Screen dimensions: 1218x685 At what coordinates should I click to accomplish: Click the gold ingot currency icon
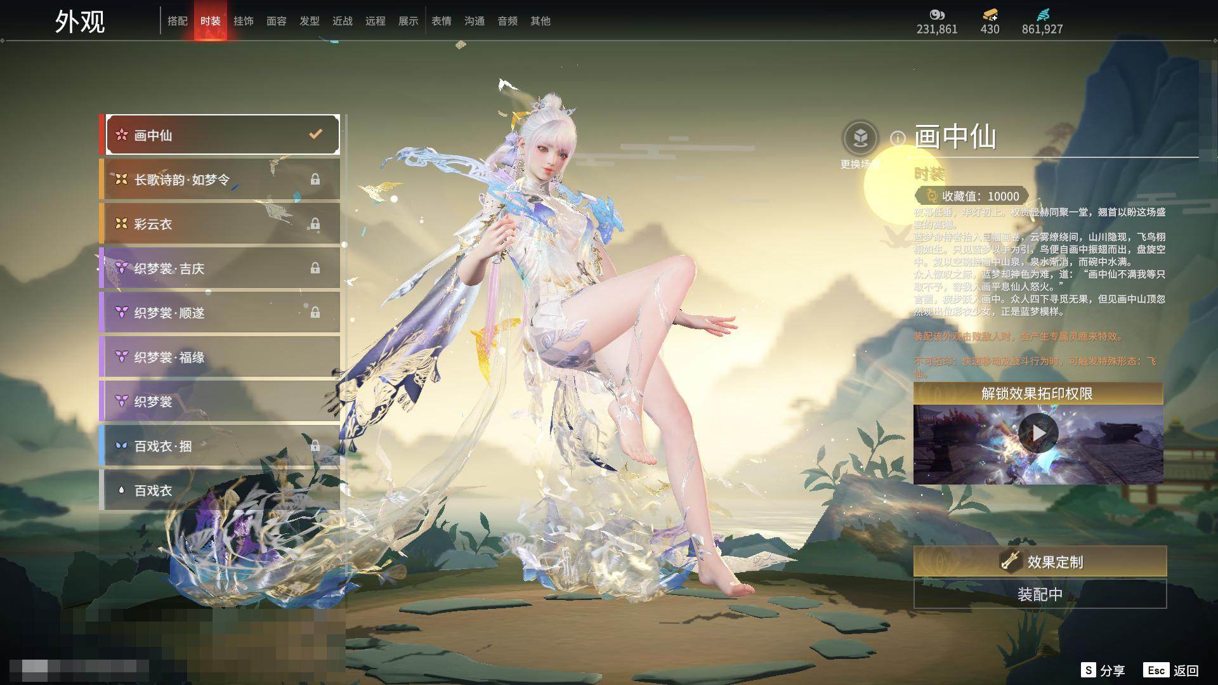[x=990, y=14]
